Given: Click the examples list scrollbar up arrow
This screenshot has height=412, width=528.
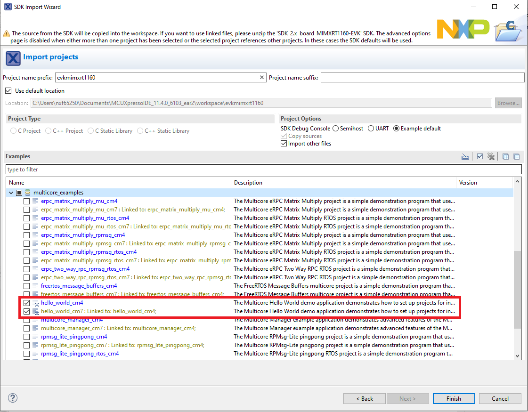Looking at the screenshot, I should click(x=518, y=182).
